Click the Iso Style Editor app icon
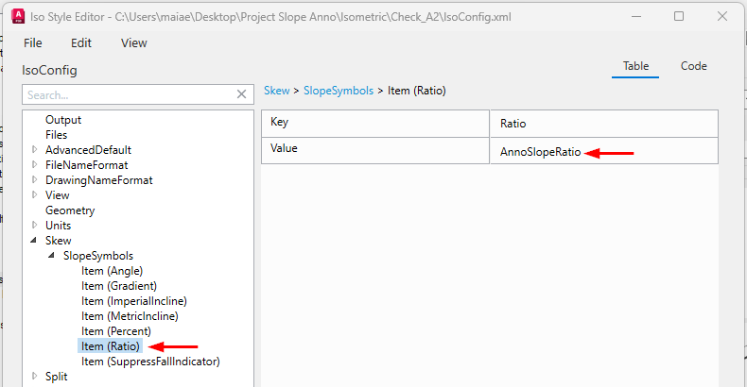747x387 pixels. pos(13,16)
